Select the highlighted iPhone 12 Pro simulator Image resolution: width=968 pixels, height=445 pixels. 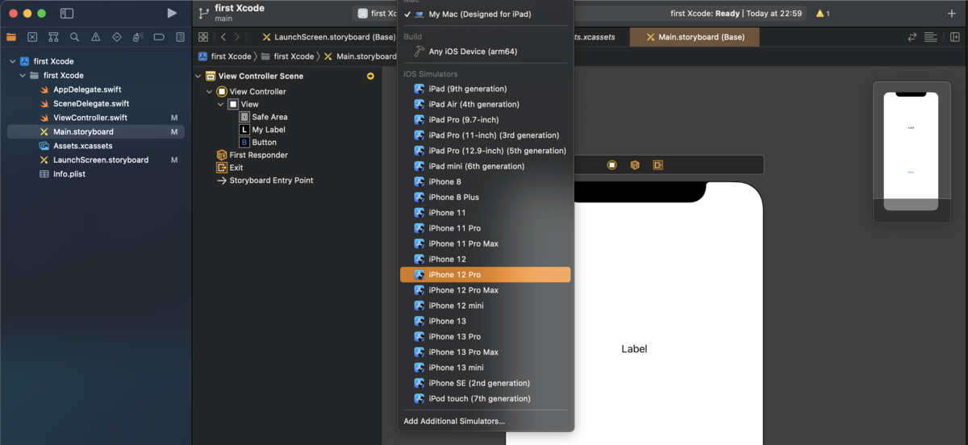486,275
